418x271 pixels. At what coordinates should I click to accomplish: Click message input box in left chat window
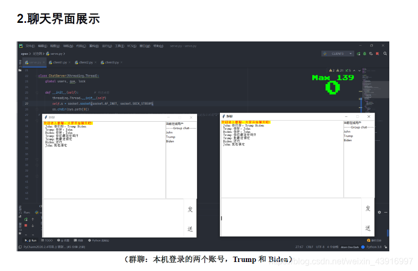(113, 218)
